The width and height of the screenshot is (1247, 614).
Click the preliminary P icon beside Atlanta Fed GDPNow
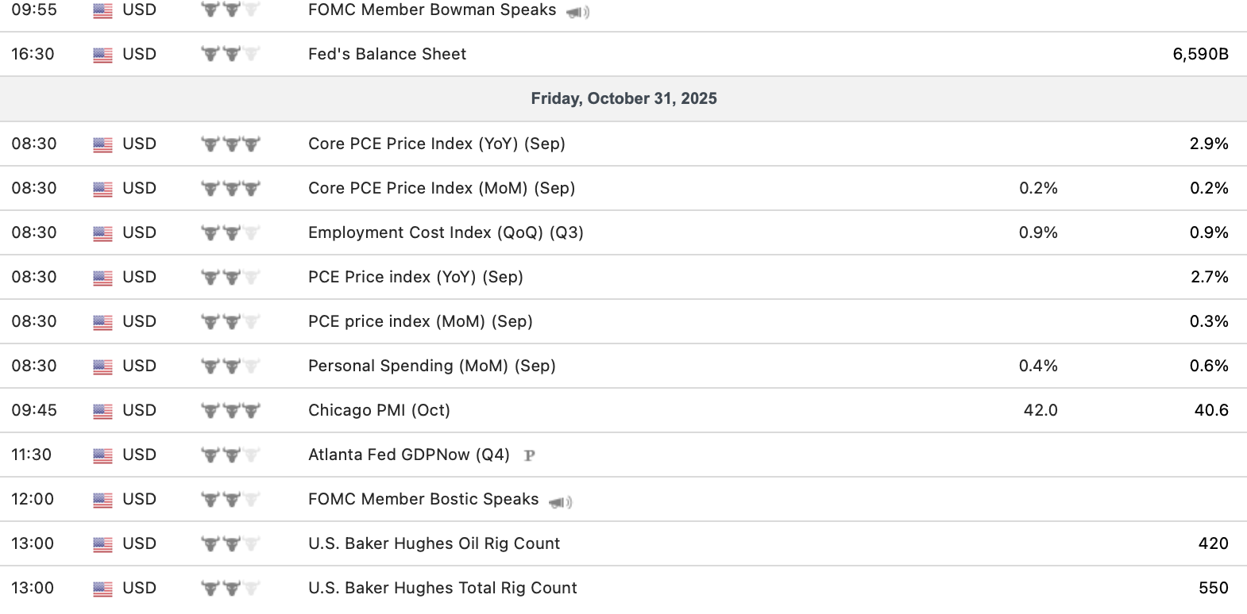pyautogui.click(x=530, y=455)
